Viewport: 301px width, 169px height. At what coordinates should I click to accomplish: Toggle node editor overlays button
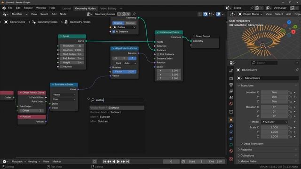[x=218, y=14]
